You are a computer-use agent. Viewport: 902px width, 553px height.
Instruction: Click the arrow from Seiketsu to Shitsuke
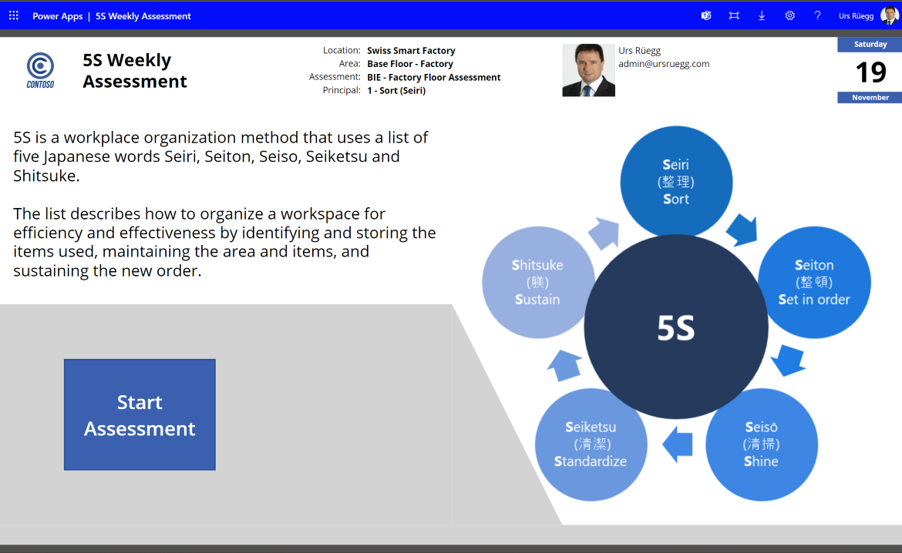pyautogui.click(x=564, y=366)
